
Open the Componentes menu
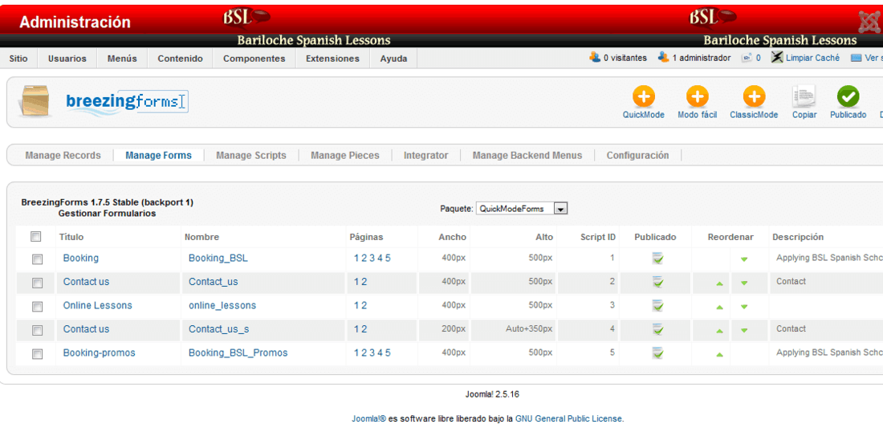coord(254,59)
